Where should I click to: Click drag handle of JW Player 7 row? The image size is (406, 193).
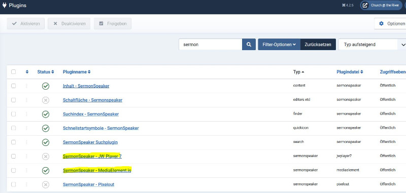[x=26, y=156]
